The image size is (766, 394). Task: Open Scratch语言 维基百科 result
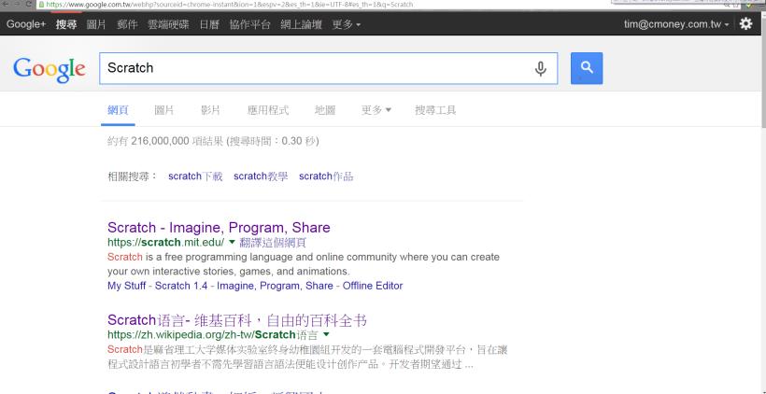pyautogui.click(x=237, y=321)
